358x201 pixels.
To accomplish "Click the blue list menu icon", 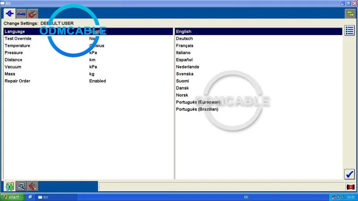I will click(x=349, y=30).
